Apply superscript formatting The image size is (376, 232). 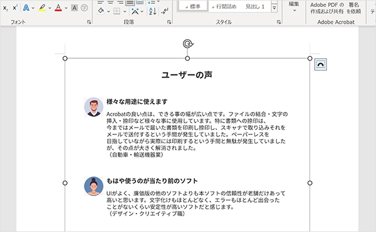tap(15, 8)
